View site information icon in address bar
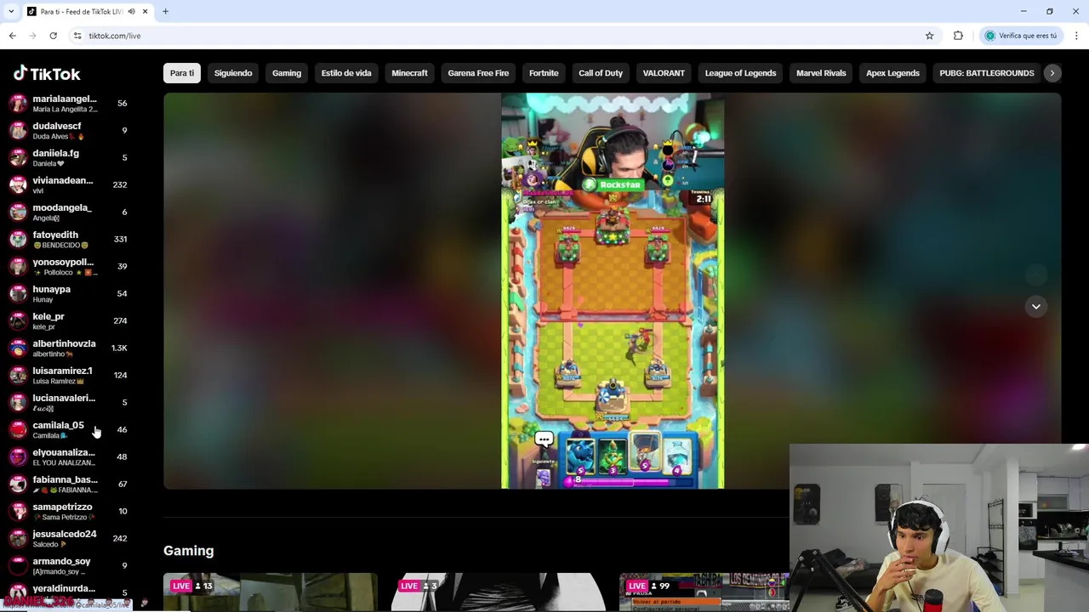1089x612 pixels. click(x=77, y=36)
